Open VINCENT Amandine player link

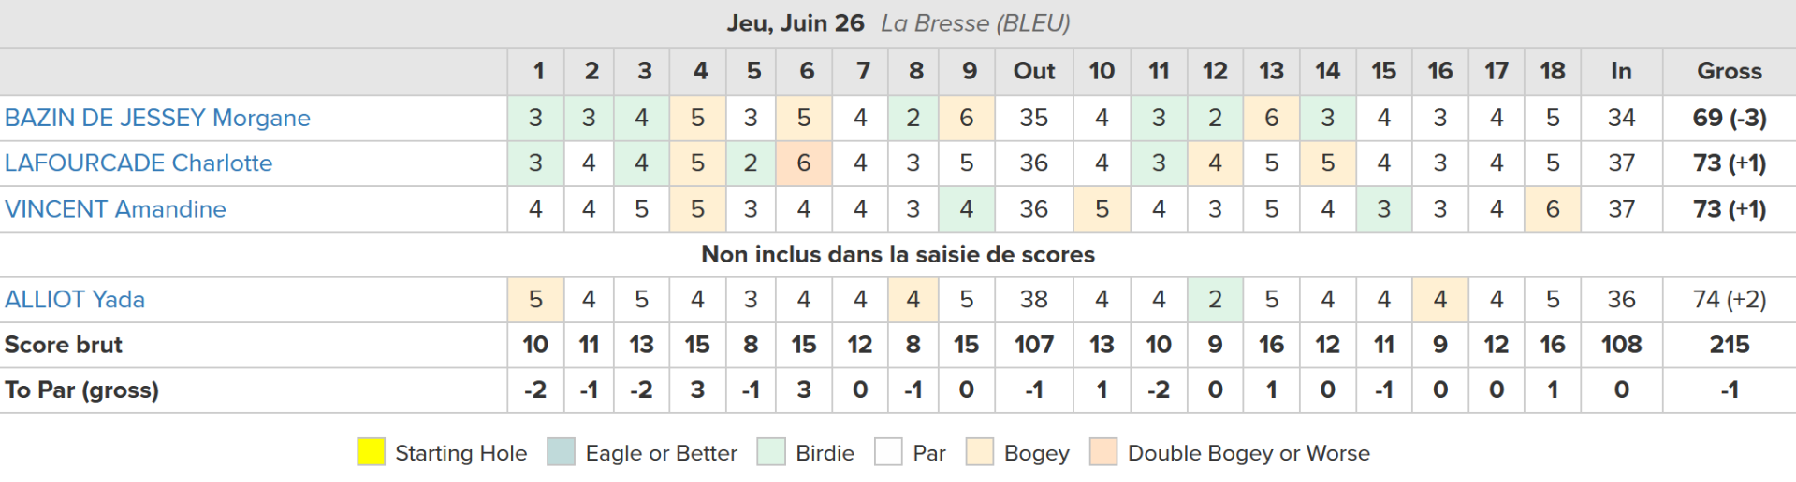point(115,209)
